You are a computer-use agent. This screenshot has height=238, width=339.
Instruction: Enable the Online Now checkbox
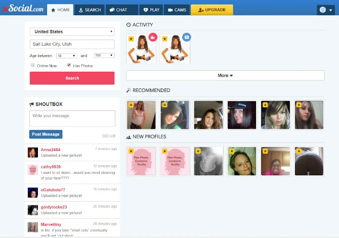(33, 65)
